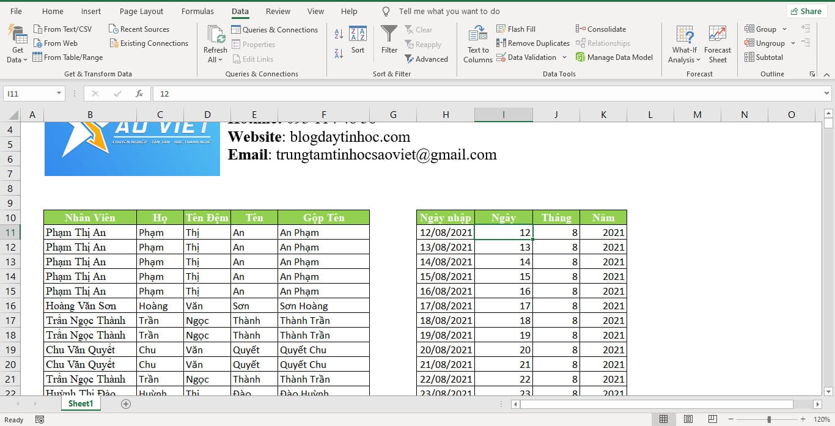Viewport: 835px width, 426px height.
Task: Open the Review ribbon tab
Action: [278, 11]
